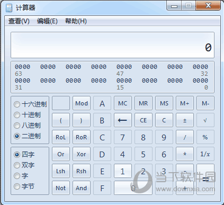Click the number 2 key

144,171
